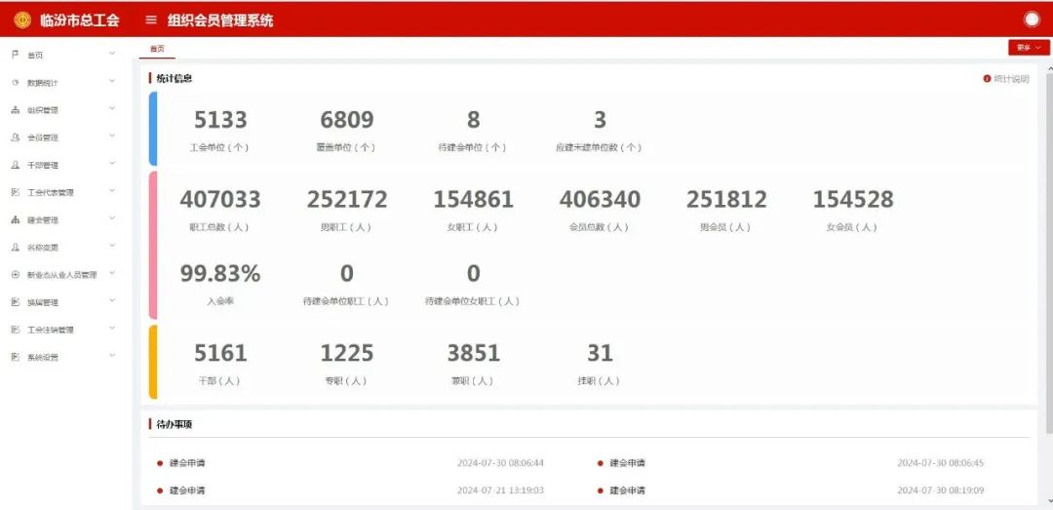
Task: Click the 1225 专职 figure
Action: coord(346,353)
